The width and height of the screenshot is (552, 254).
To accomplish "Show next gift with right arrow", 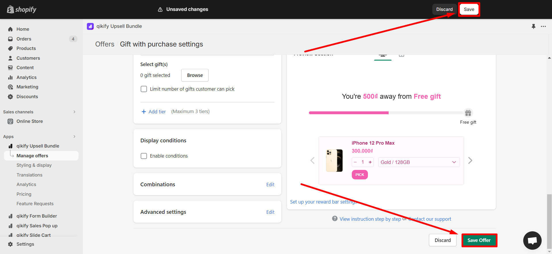I will click(x=470, y=160).
